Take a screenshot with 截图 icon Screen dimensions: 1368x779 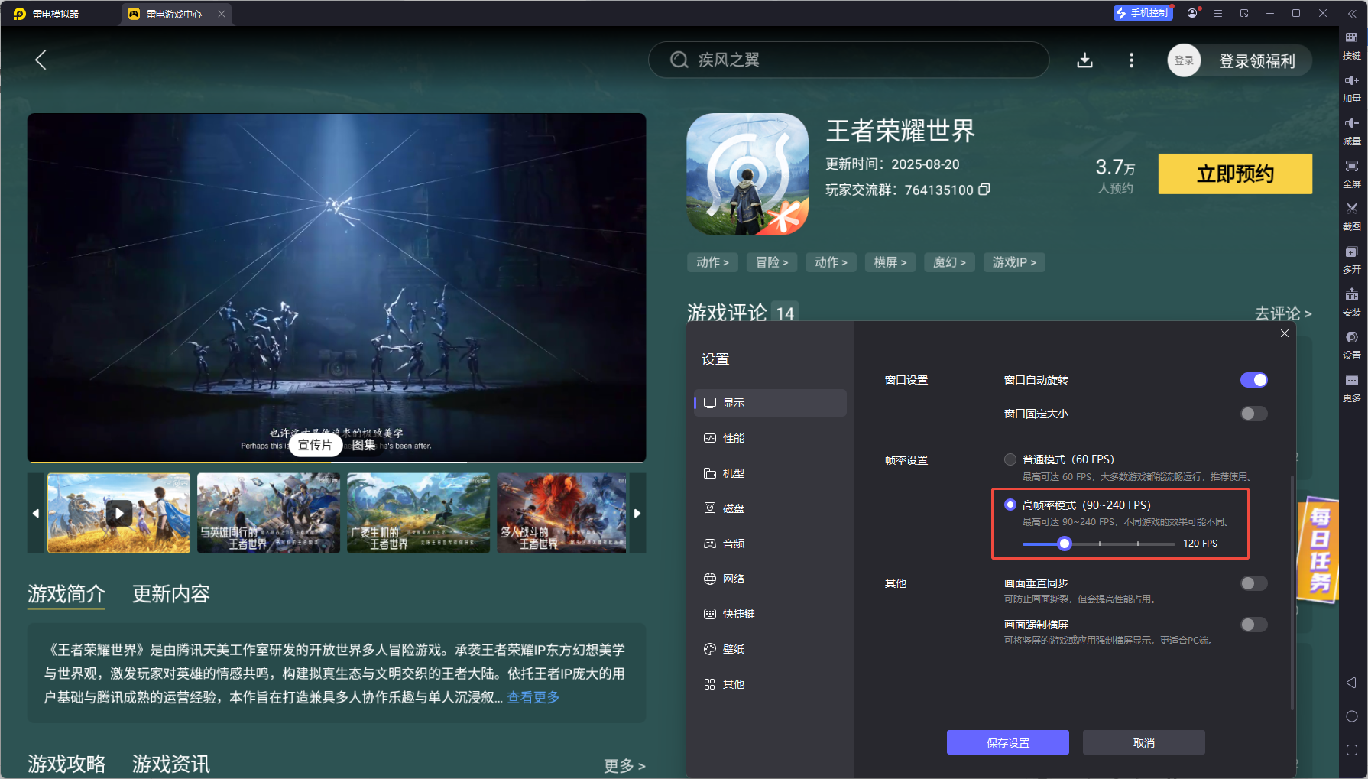[1351, 217]
